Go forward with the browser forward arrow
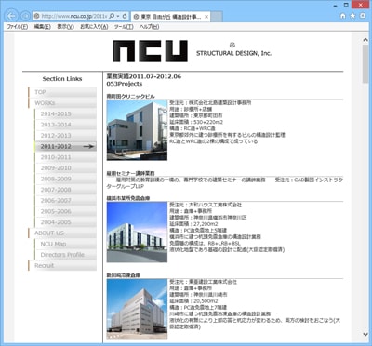 [x=25, y=16]
